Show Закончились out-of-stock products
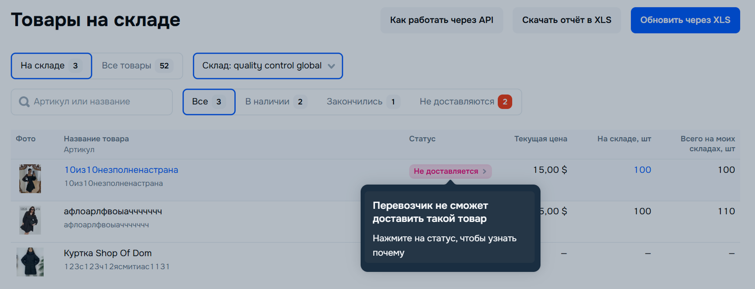 point(362,102)
